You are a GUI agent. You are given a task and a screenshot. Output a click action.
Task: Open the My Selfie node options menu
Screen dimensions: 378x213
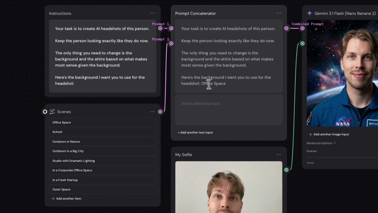[x=279, y=154]
